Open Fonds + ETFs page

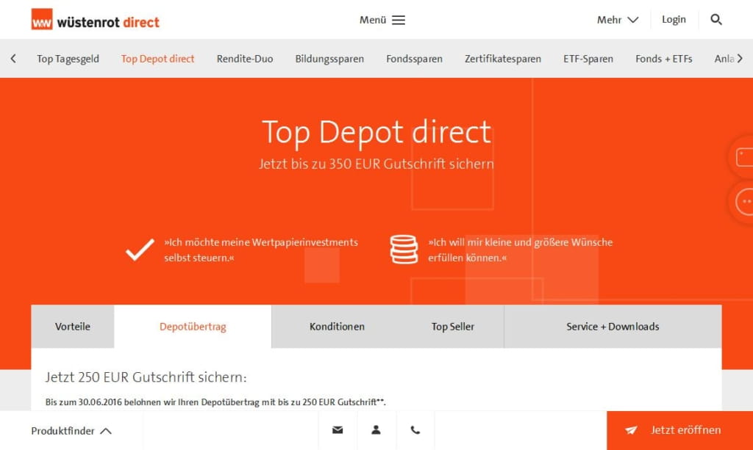(x=664, y=59)
